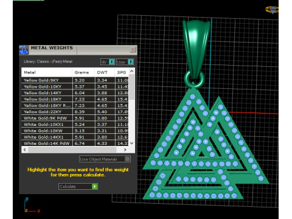292x219 pixels.
Task: Select the jump ring below the bail
Action: tap(195, 79)
